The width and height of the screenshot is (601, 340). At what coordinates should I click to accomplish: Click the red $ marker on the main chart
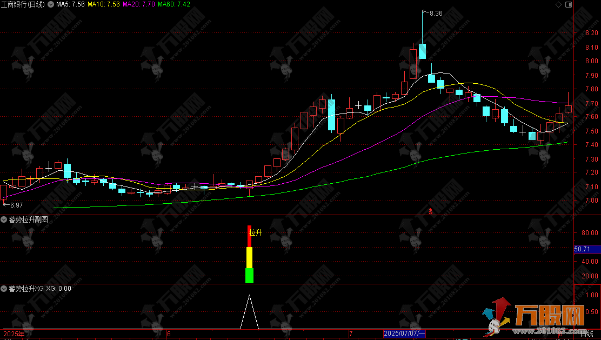(x=430, y=211)
